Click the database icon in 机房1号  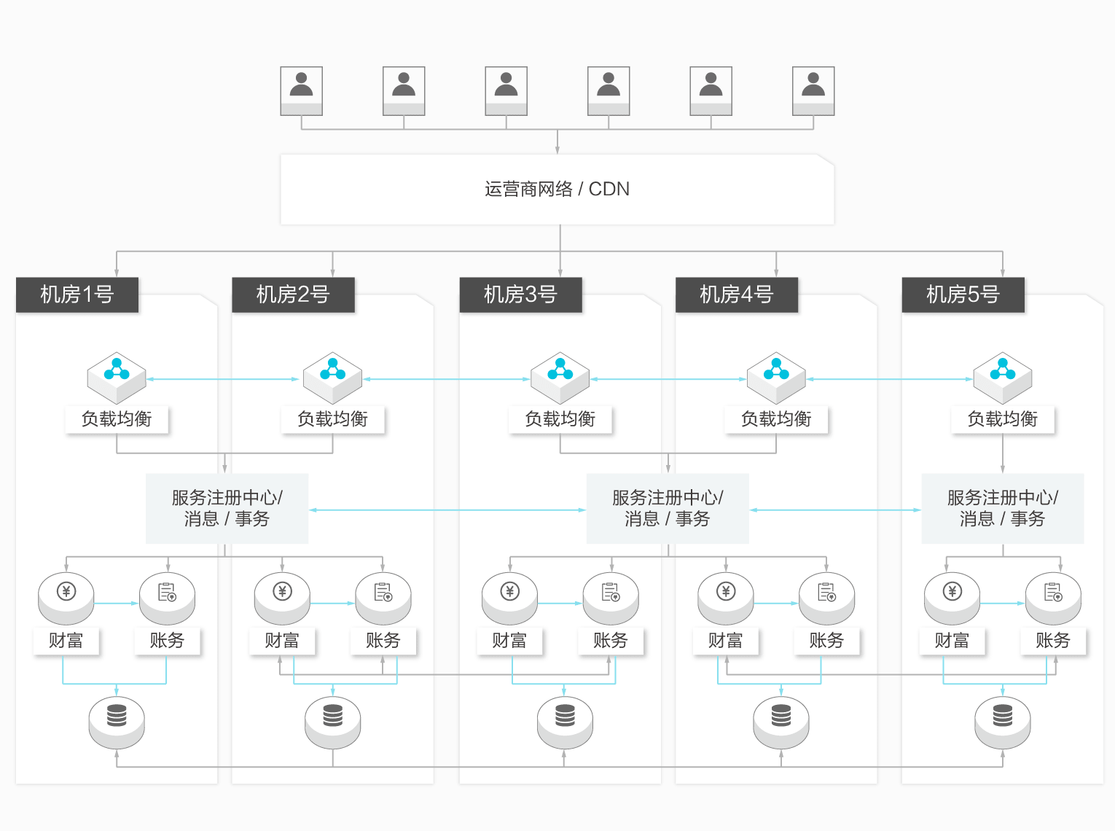117,723
